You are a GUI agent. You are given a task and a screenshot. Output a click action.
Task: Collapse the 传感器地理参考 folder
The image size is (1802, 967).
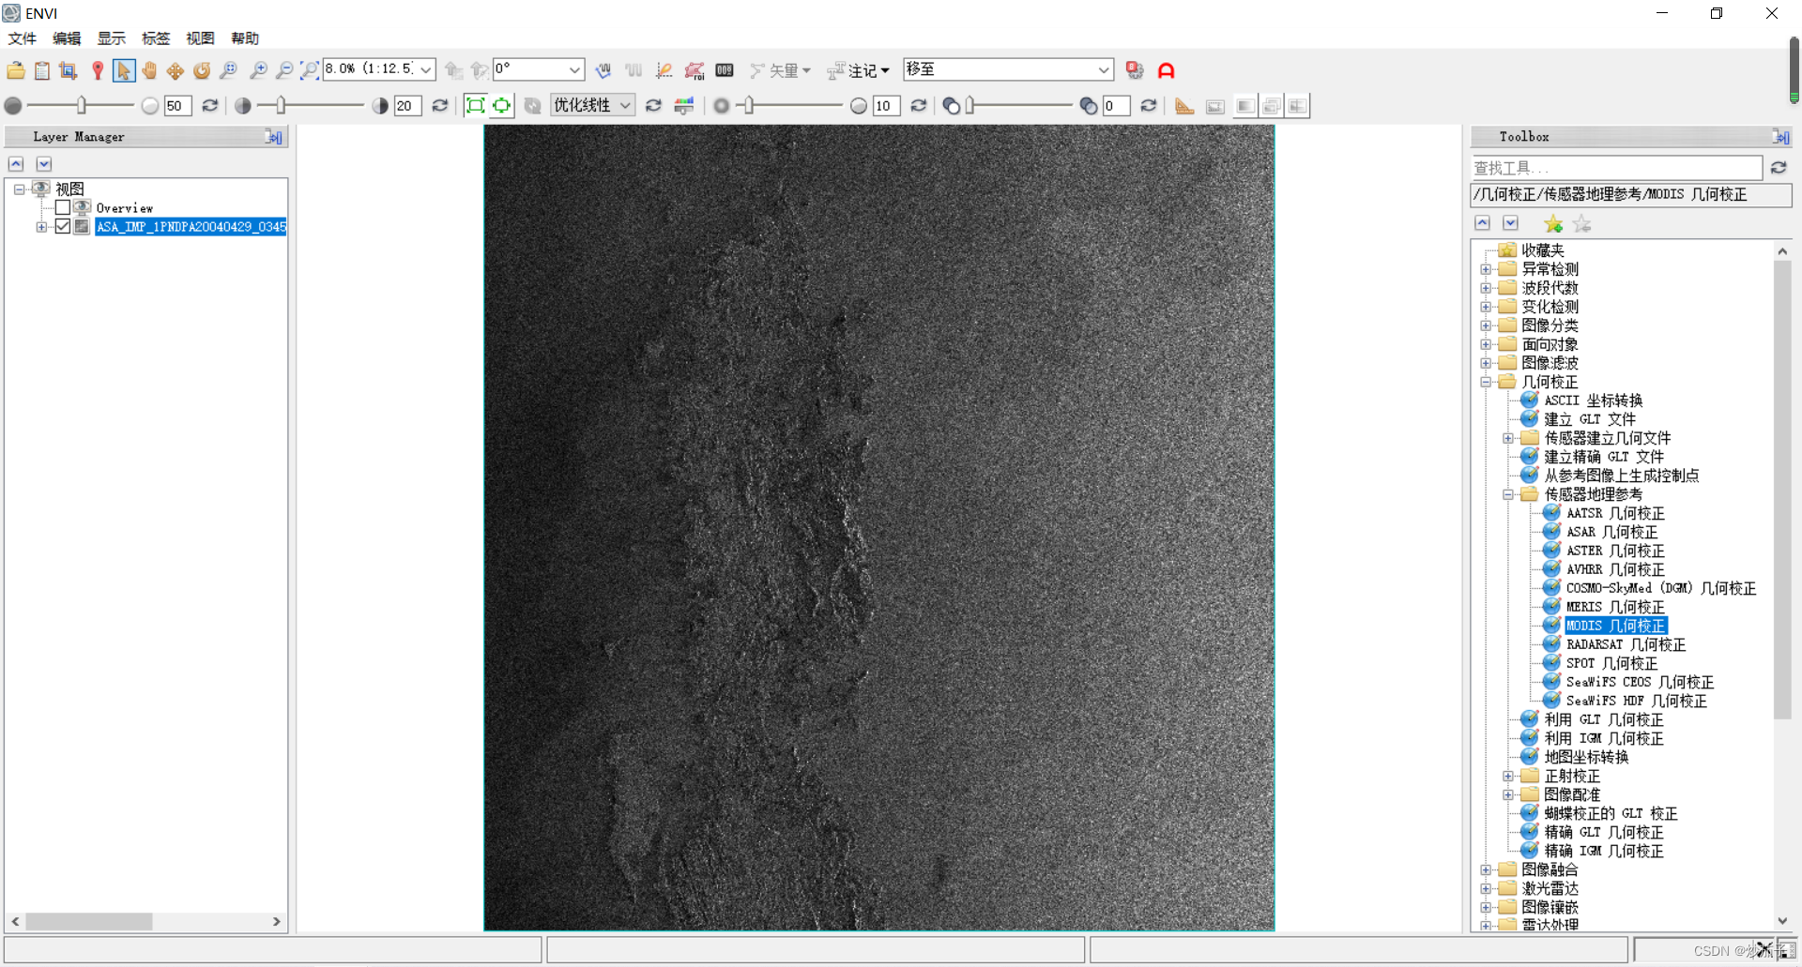[1508, 494]
